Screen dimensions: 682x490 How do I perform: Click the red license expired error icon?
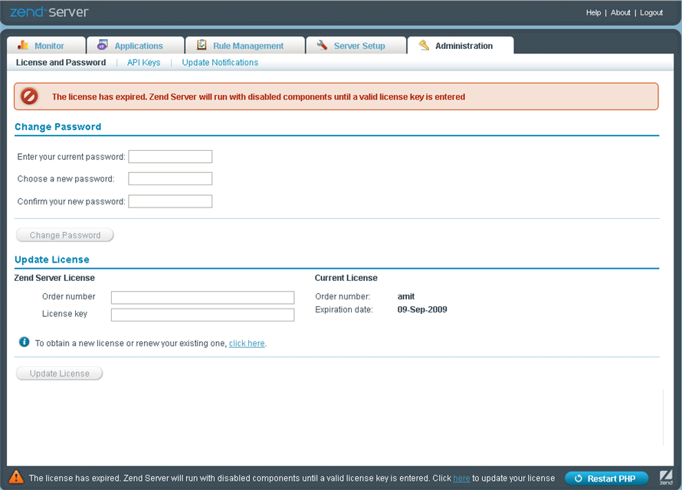point(29,96)
